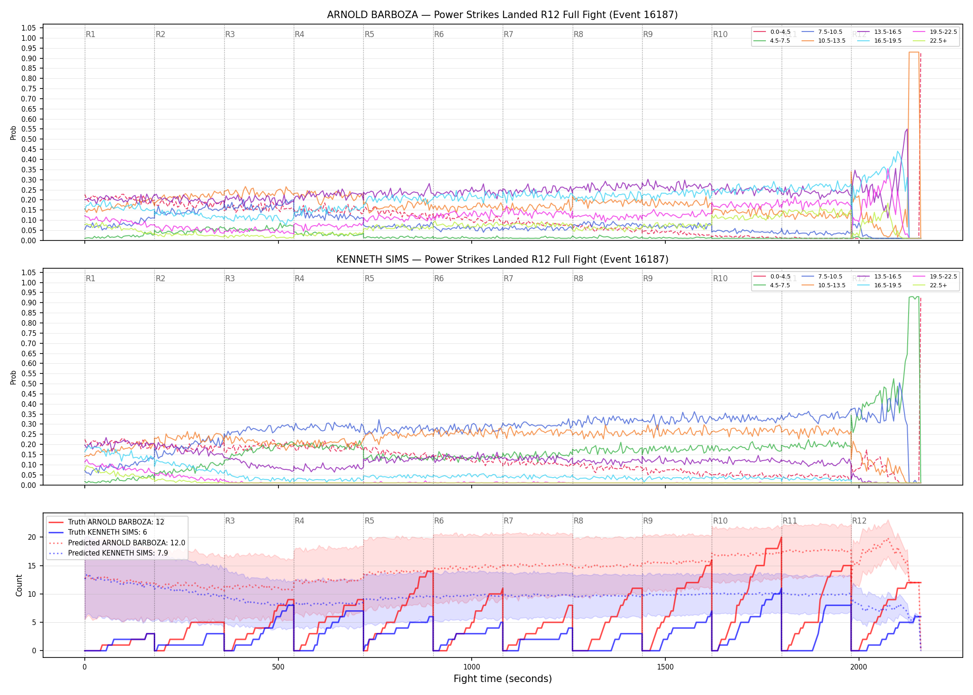
Task: Select the R12 round label in the Count chart
Action: 859,521
